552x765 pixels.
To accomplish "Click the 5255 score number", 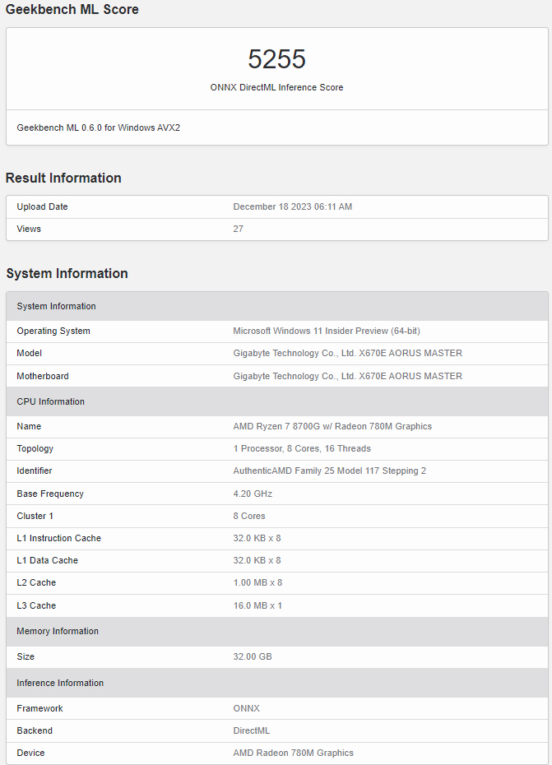I will pos(276,59).
